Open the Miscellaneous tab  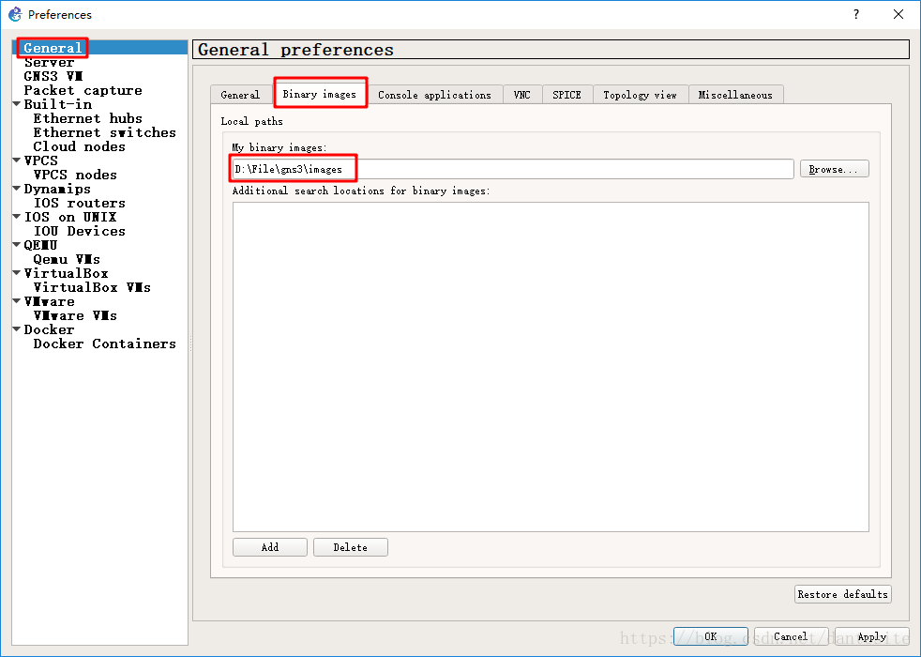735,95
